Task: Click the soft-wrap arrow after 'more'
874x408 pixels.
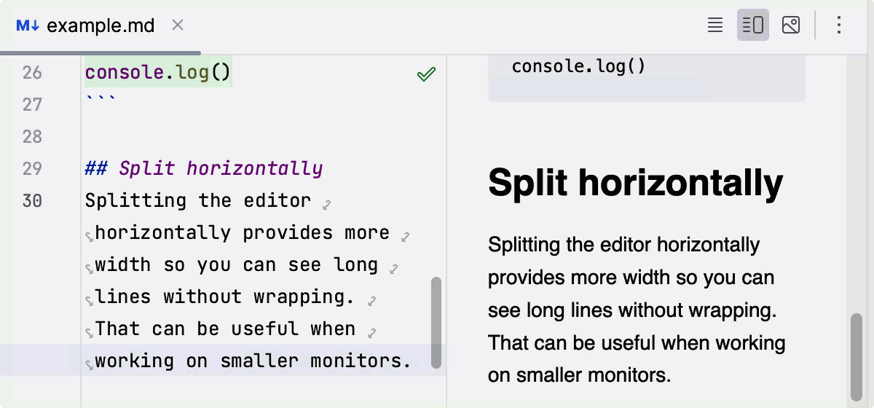Action: click(x=406, y=237)
